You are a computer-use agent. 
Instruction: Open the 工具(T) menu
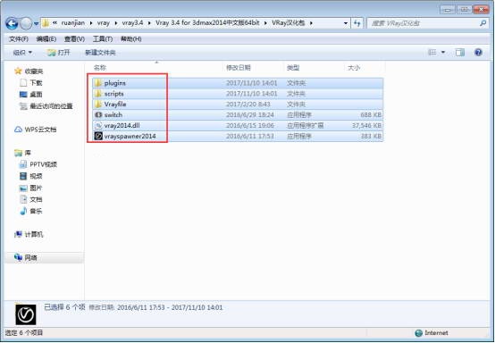pos(103,38)
